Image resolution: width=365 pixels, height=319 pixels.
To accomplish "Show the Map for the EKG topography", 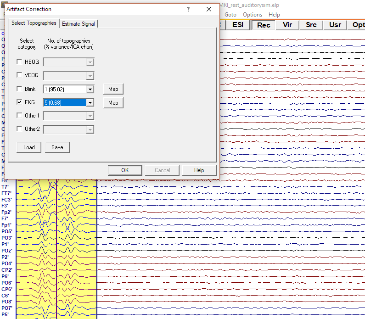I will point(113,103).
